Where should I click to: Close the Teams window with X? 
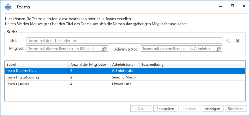pyautogui.click(x=244, y=6)
